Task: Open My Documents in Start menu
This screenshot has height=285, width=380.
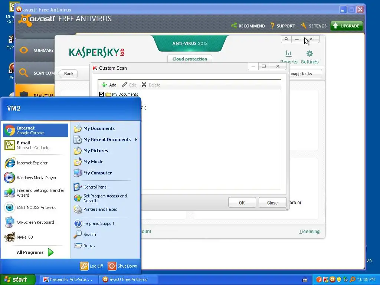Action: coord(105,128)
